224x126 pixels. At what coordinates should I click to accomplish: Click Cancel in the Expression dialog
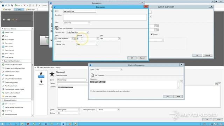pyautogui.click(x=142, y=58)
